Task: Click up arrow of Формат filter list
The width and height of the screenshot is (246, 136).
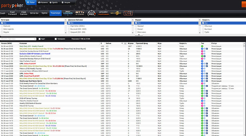Action: [x=199, y=20]
